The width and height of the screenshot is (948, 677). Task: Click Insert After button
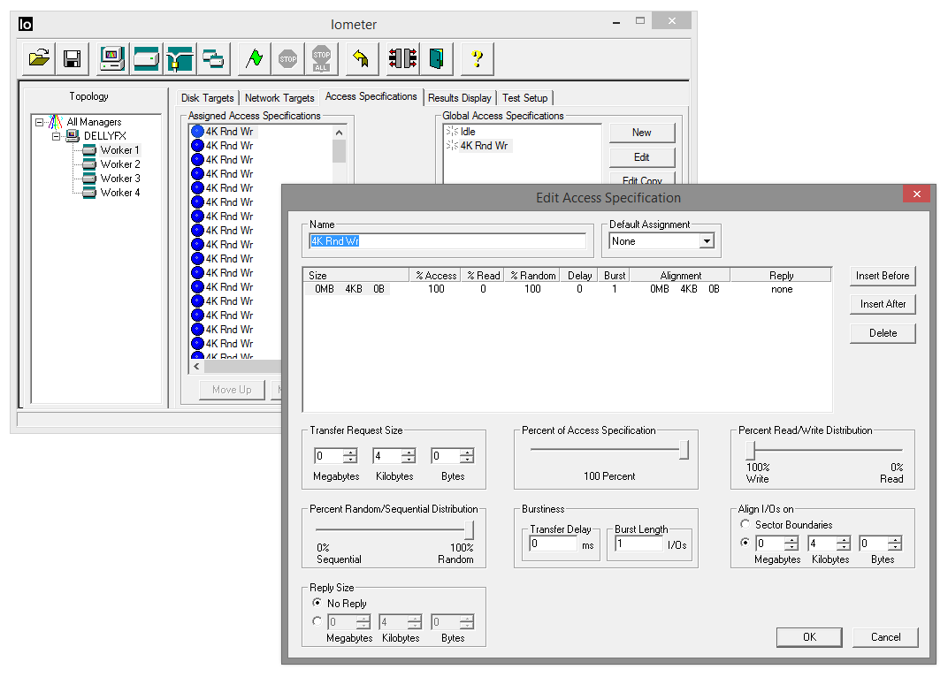tap(883, 304)
